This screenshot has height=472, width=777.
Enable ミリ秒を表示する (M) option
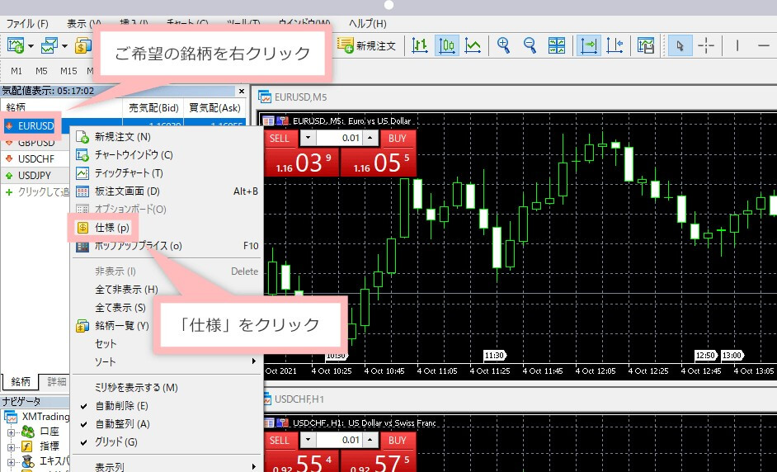click(136, 388)
